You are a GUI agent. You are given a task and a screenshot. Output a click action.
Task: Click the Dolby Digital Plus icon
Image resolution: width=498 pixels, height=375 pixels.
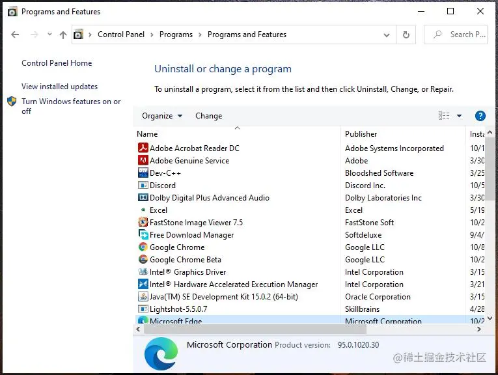(143, 197)
